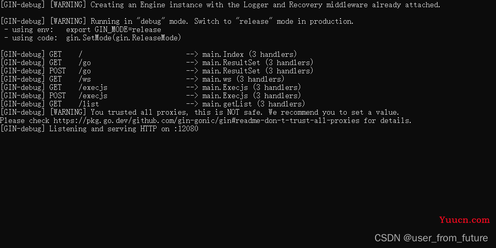Click the /execjs path on GET line
Viewport: 496px width, 248px height.
tap(93, 88)
